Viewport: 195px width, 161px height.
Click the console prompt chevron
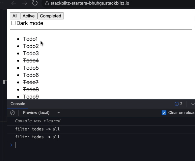pyautogui.click(x=11, y=145)
